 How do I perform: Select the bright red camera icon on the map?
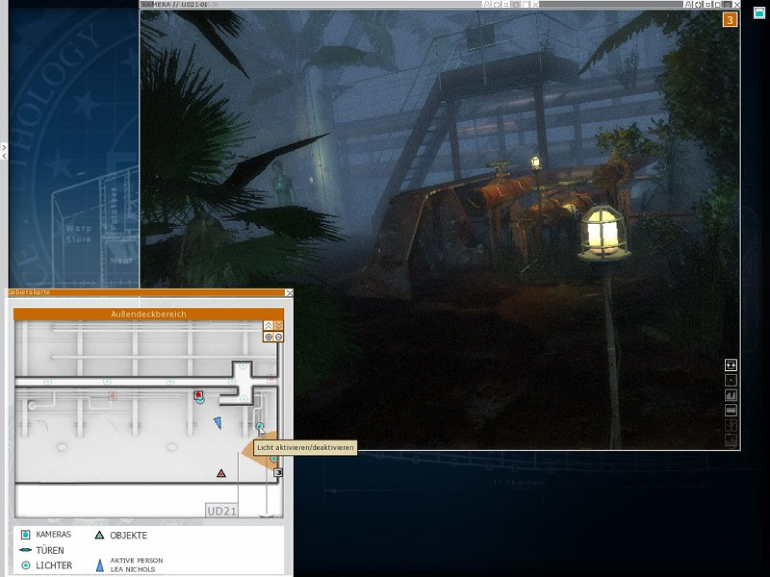point(199,394)
